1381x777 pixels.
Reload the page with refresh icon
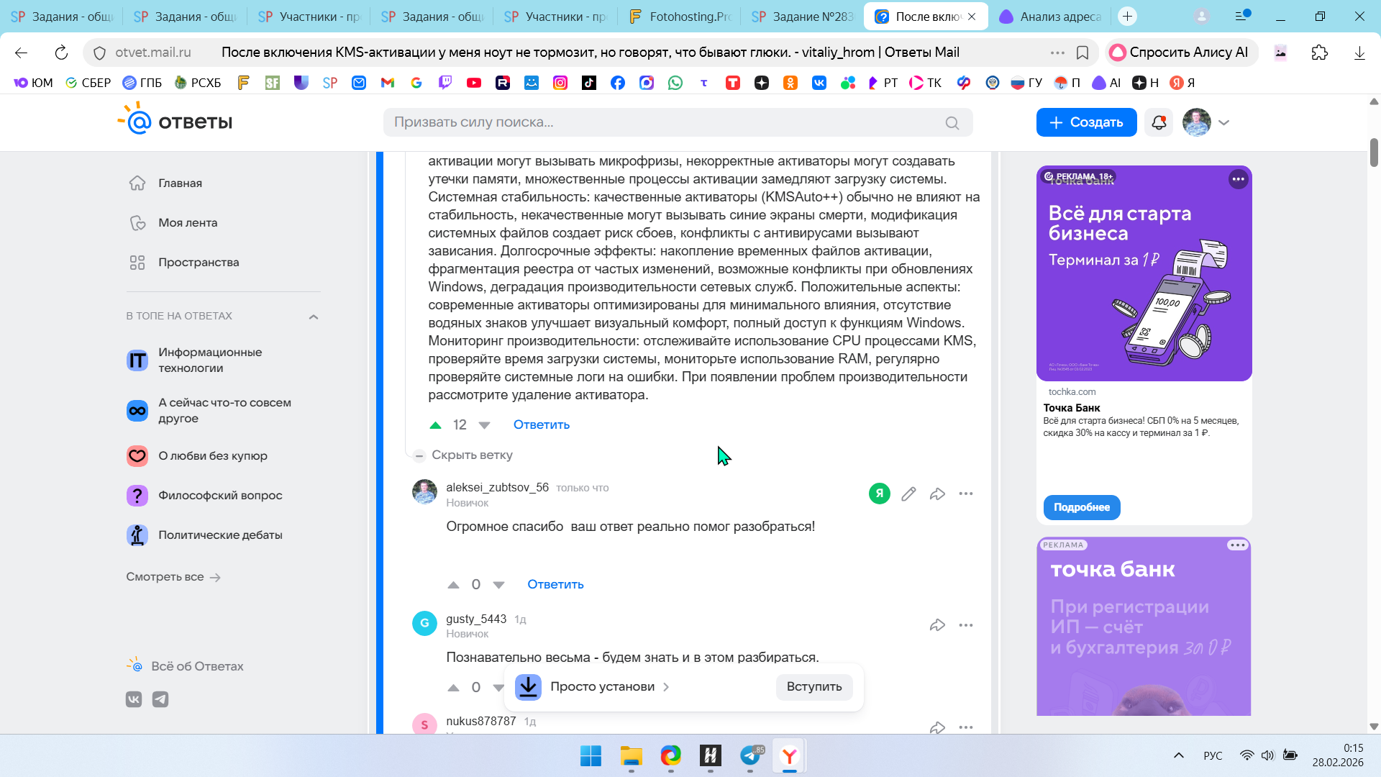click(x=61, y=53)
